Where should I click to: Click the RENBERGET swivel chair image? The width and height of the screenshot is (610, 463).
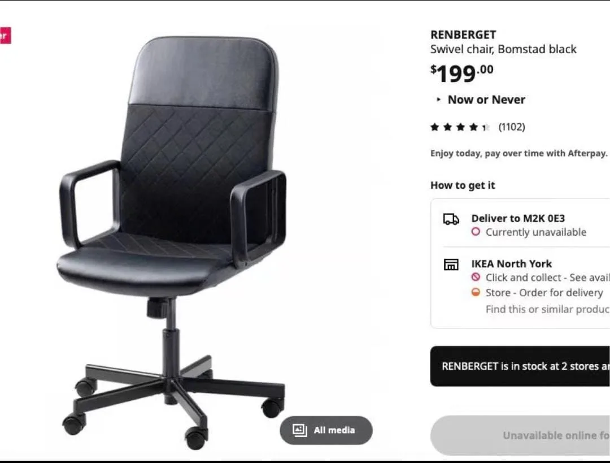click(173, 243)
